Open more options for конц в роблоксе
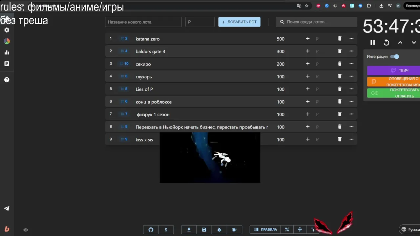This screenshot has width=420, height=236. [x=351, y=102]
